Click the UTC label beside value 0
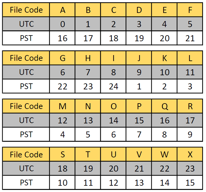206x192 pixels. (26, 24)
